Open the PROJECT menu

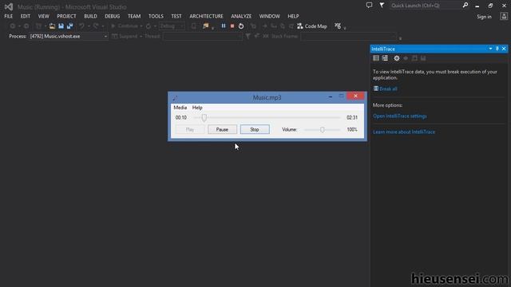pos(66,16)
